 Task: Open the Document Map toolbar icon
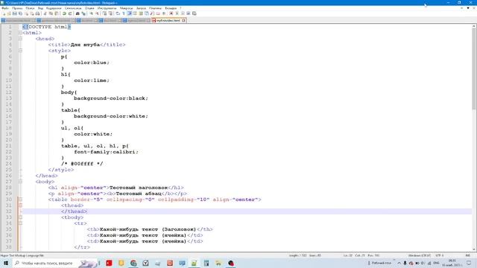(141, 13)
